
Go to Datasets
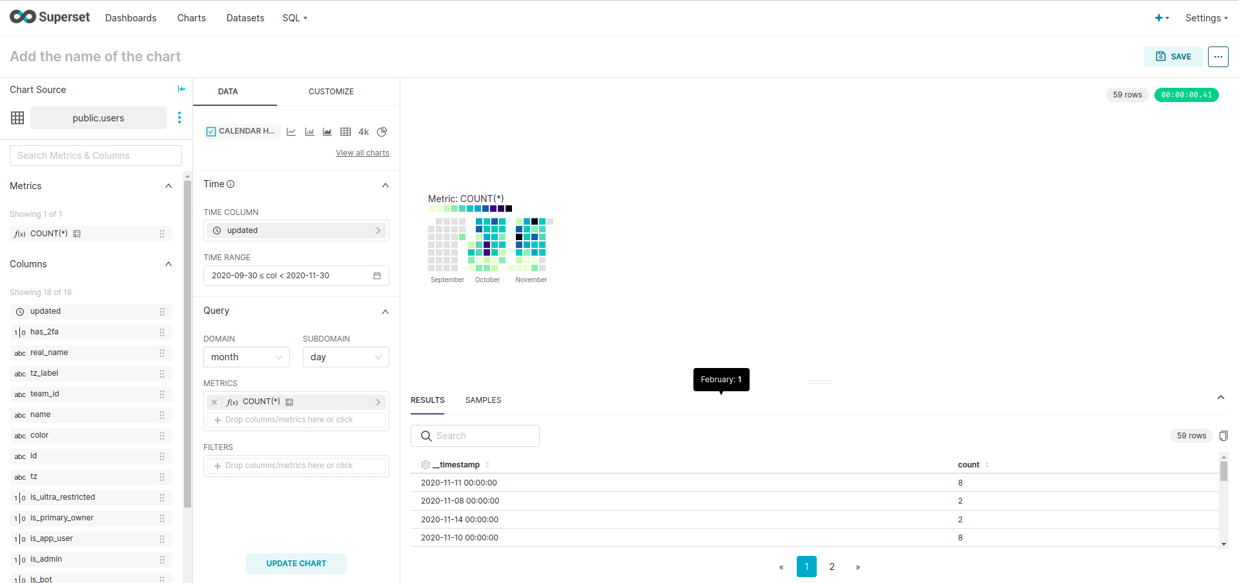tap(245, 18)
